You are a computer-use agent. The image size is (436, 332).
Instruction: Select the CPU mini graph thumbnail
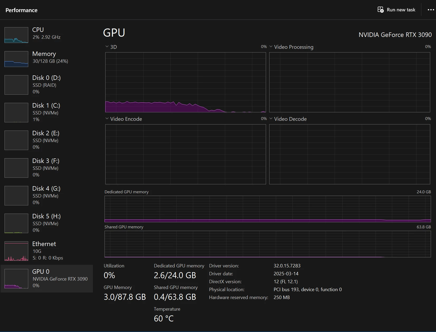16,35
